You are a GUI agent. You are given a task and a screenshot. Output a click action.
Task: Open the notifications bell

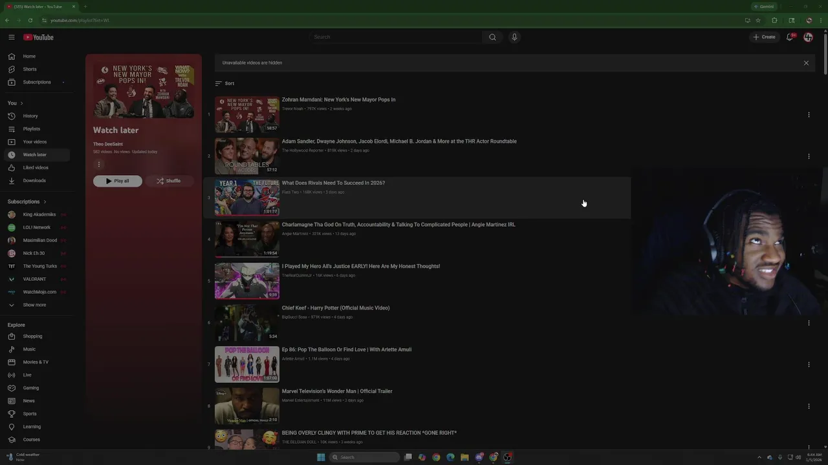(x=790, y=37)
